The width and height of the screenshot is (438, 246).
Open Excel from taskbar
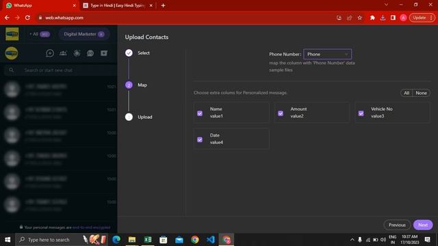(148, 240)
